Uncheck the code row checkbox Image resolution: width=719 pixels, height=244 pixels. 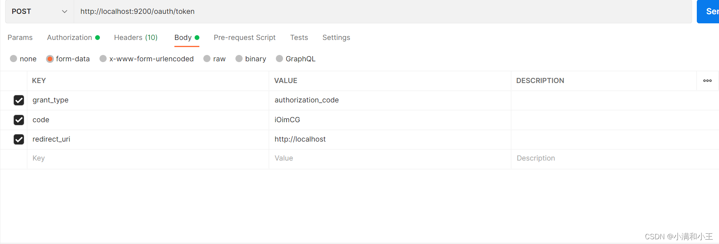point(19,120)
